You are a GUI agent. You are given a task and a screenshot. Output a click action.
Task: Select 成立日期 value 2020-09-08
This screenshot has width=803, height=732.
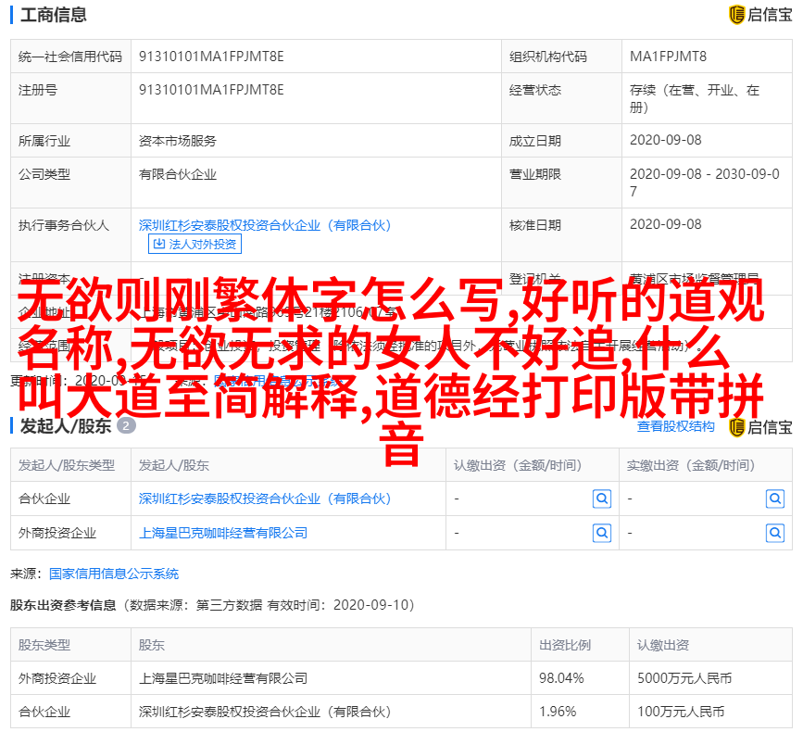click(x=665, y=140)
